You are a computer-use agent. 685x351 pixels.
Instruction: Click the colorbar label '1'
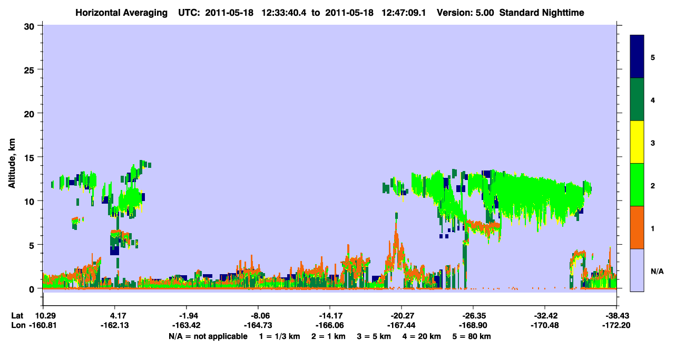click(653, 228)
